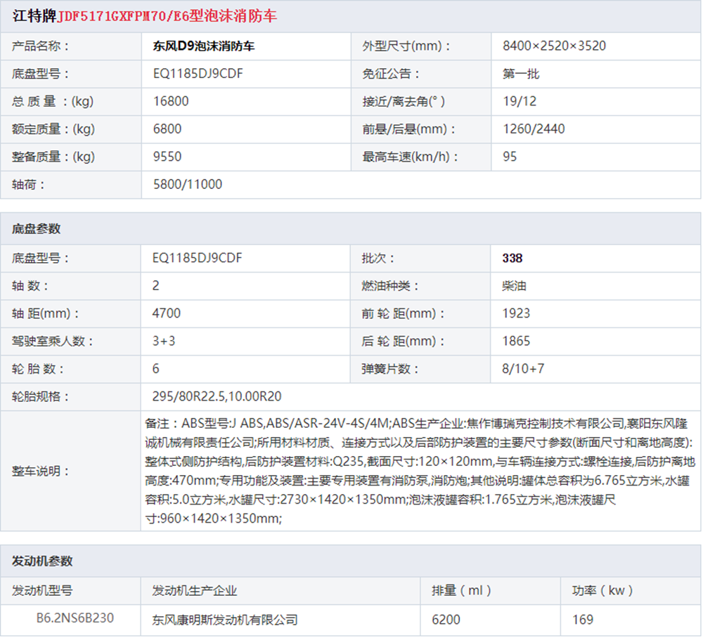
Task: Select the spring leaf count 8/10+7
Action: [x=523, y=369]
